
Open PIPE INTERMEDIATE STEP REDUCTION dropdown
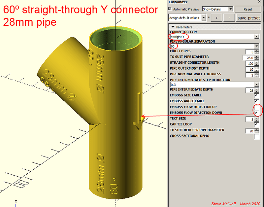[214, 85]
